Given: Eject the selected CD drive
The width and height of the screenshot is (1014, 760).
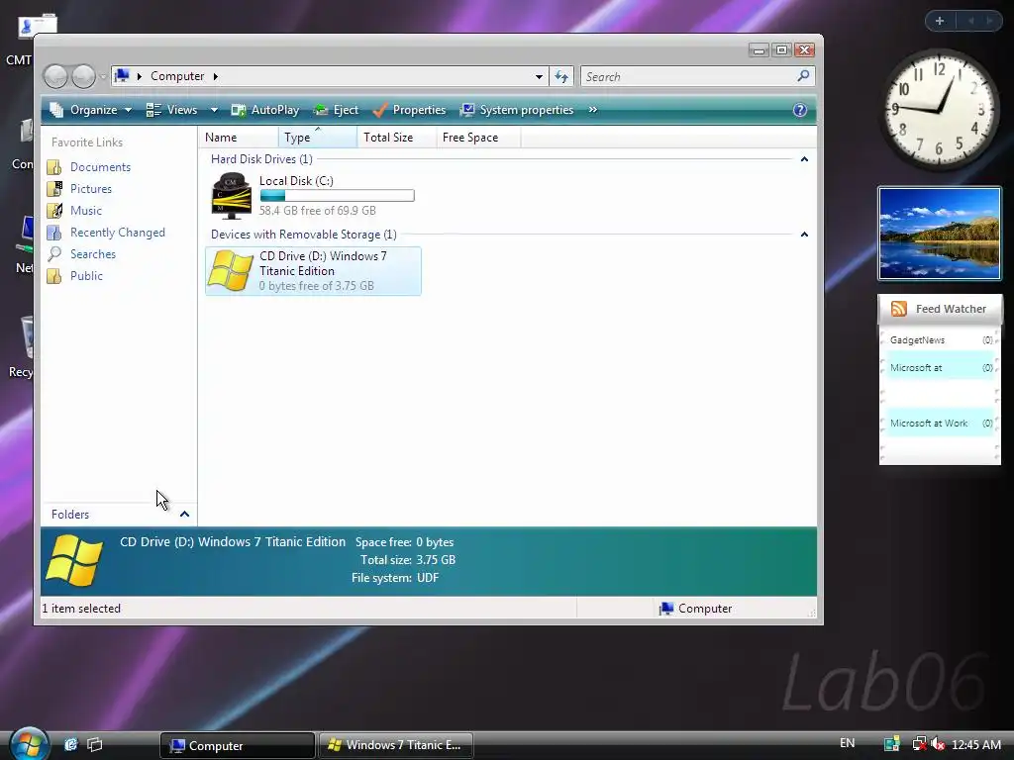Looking at the screenshot, I should click(336, 110).
